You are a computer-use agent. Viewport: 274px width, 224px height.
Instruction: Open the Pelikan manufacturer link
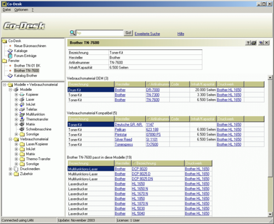[121, 130]
